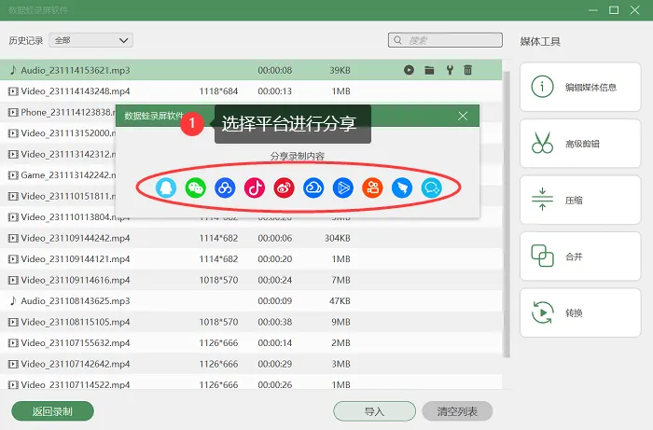Share to blue triangle video platform icon

click(343, 187)
